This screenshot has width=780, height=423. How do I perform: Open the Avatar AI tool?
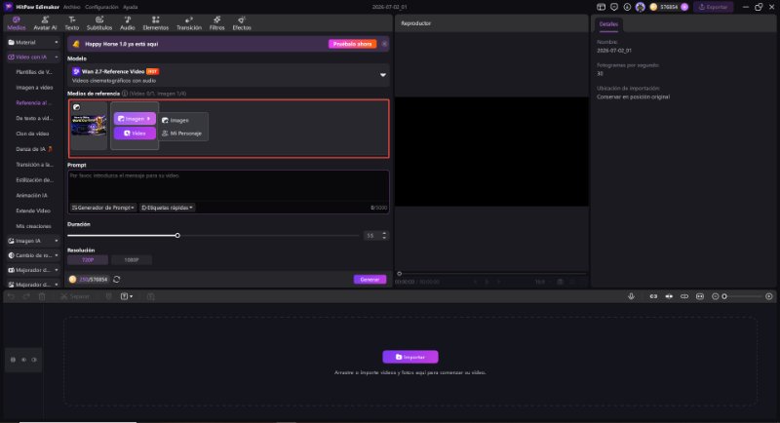pyautogui.click(x=45, y=23)
